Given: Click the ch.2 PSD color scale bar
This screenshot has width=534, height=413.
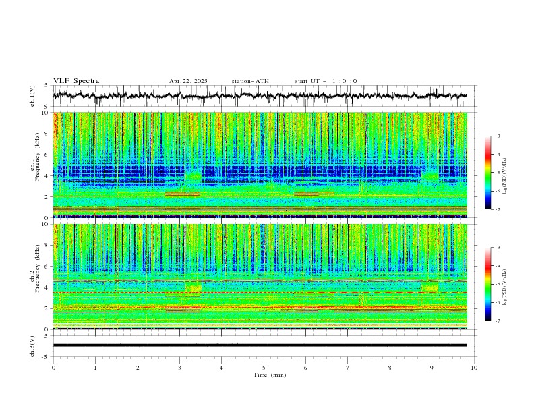Looking at the screenshot, I should [487, 284].
